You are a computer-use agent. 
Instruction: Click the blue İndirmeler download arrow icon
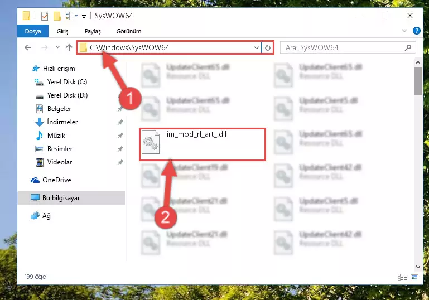[x=40, y=122]
